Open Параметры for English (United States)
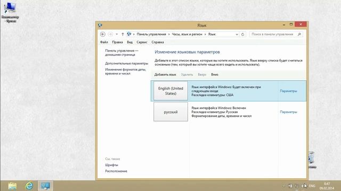Image resolution: width=341 pixels, height=191 pixels. coord(288,91)
